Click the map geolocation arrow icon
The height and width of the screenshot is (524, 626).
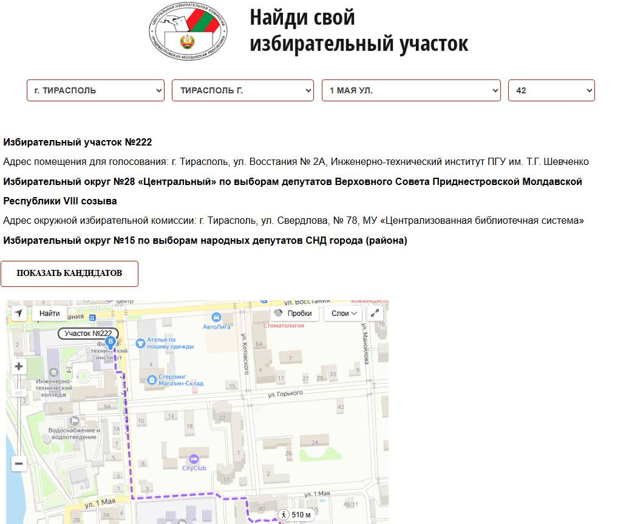coord(19,314)
